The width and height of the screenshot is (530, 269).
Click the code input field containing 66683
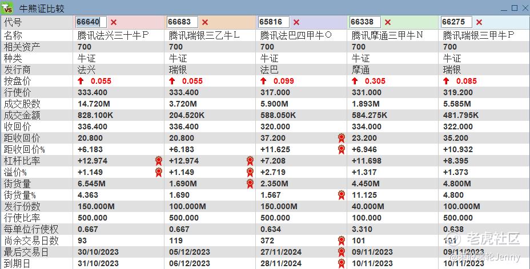coord(182,22)
